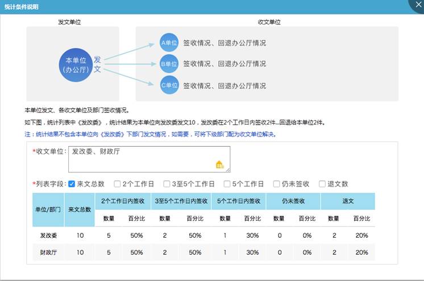Click the 2个工作日内签收 table header
The width and height of the screenshot is (424, 281).
tap(122, 201)
